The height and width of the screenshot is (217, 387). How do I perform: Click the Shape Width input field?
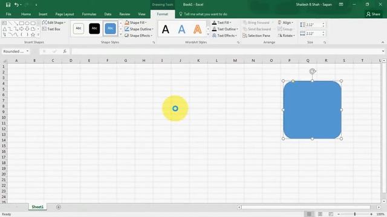pyautogui.click(x=313, y=33)
